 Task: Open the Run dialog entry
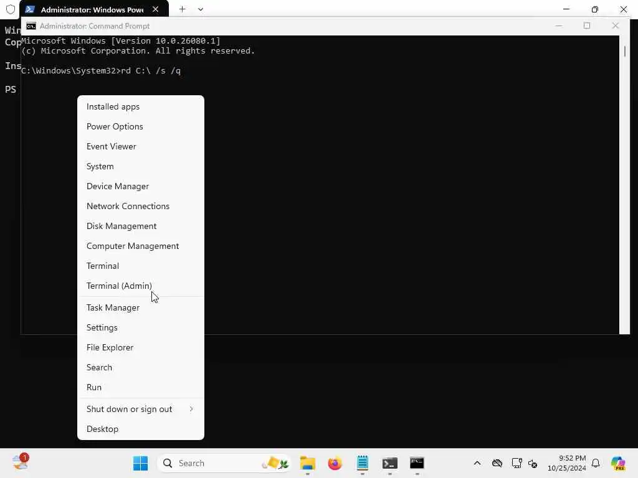tap(140, 387)
